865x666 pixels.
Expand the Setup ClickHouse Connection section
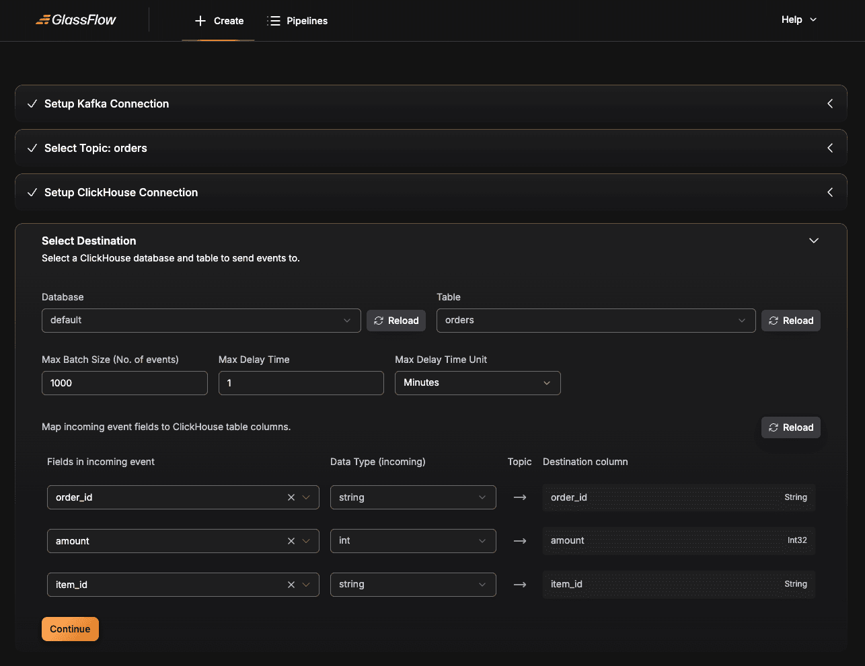pyautogui.click(x=830, y=192)
